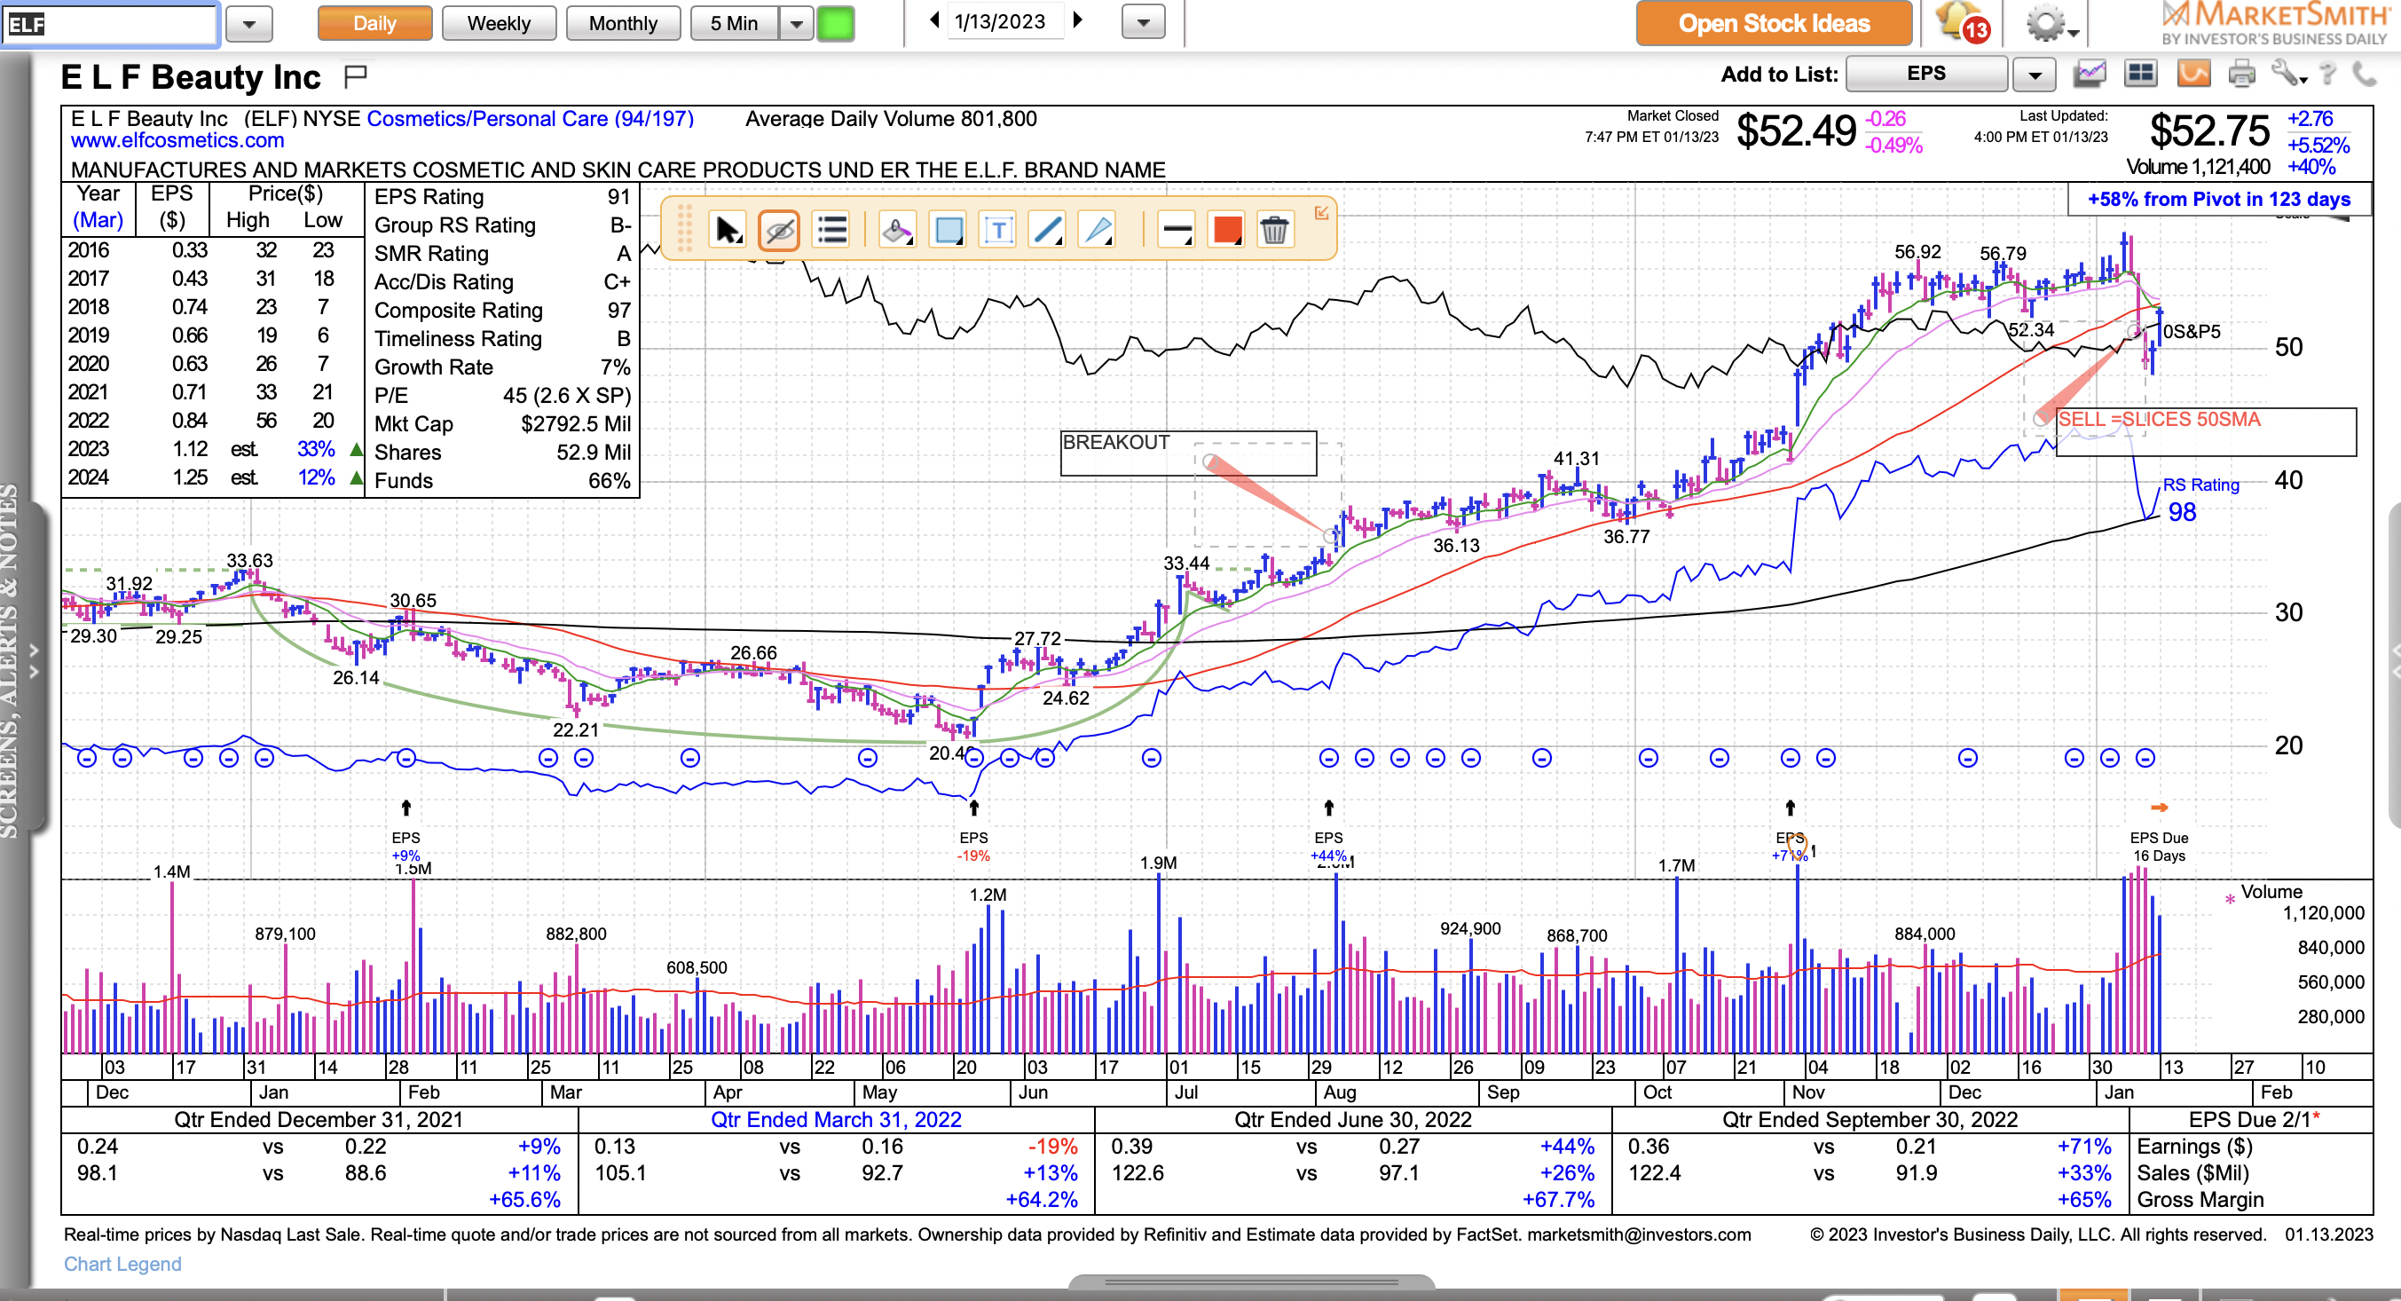The width and height of the screenshot is (2401, 1301).
Task: Select the marker stamp drawing tool
Action: coord(897,229)
